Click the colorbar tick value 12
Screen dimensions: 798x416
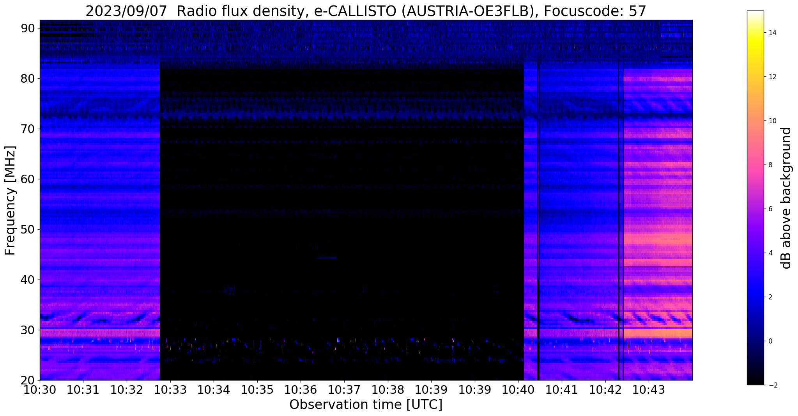point(772,77)
